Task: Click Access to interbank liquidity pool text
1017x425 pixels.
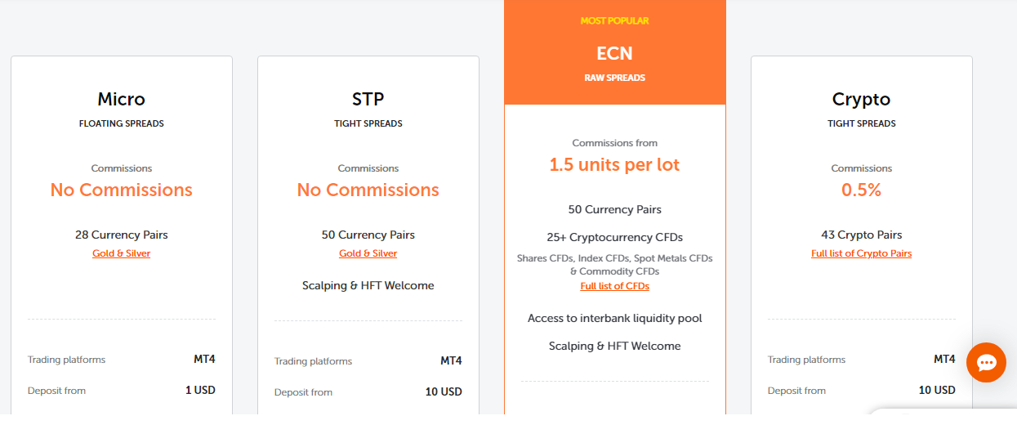Action: click(614, 318)
